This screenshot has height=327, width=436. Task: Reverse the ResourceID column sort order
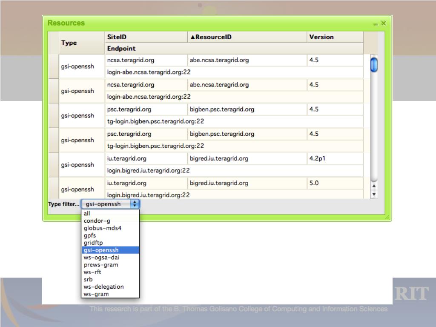[x=247, y=37]
